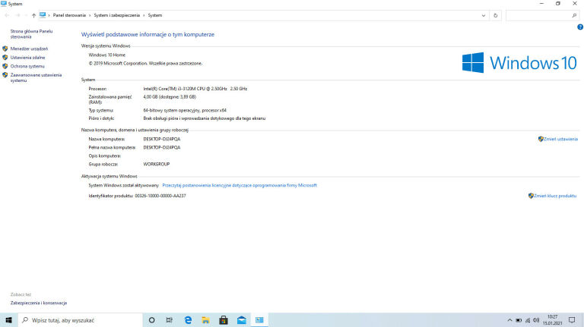Open Task View icon
The width and height of the screenshot is (584, 327).
(x=170, y=320)
